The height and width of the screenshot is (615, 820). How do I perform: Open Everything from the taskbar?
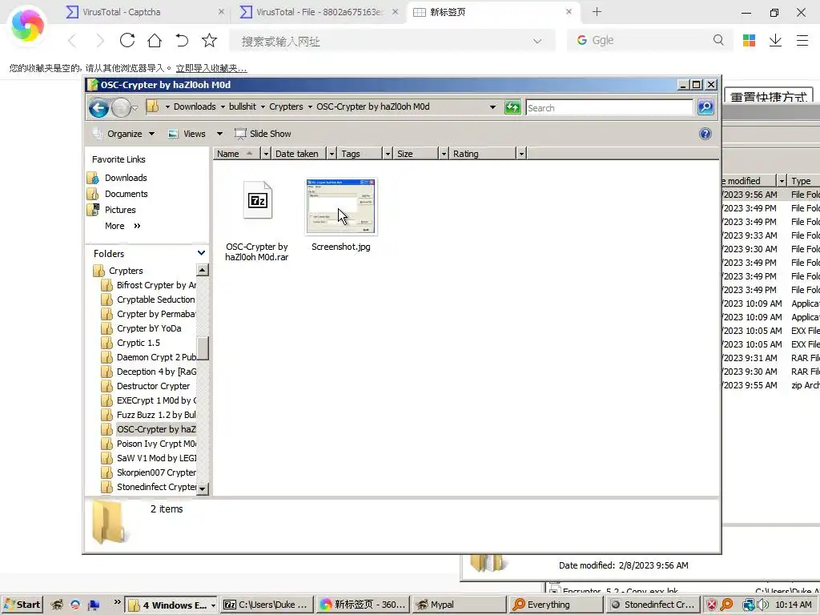tap(556, 605)
